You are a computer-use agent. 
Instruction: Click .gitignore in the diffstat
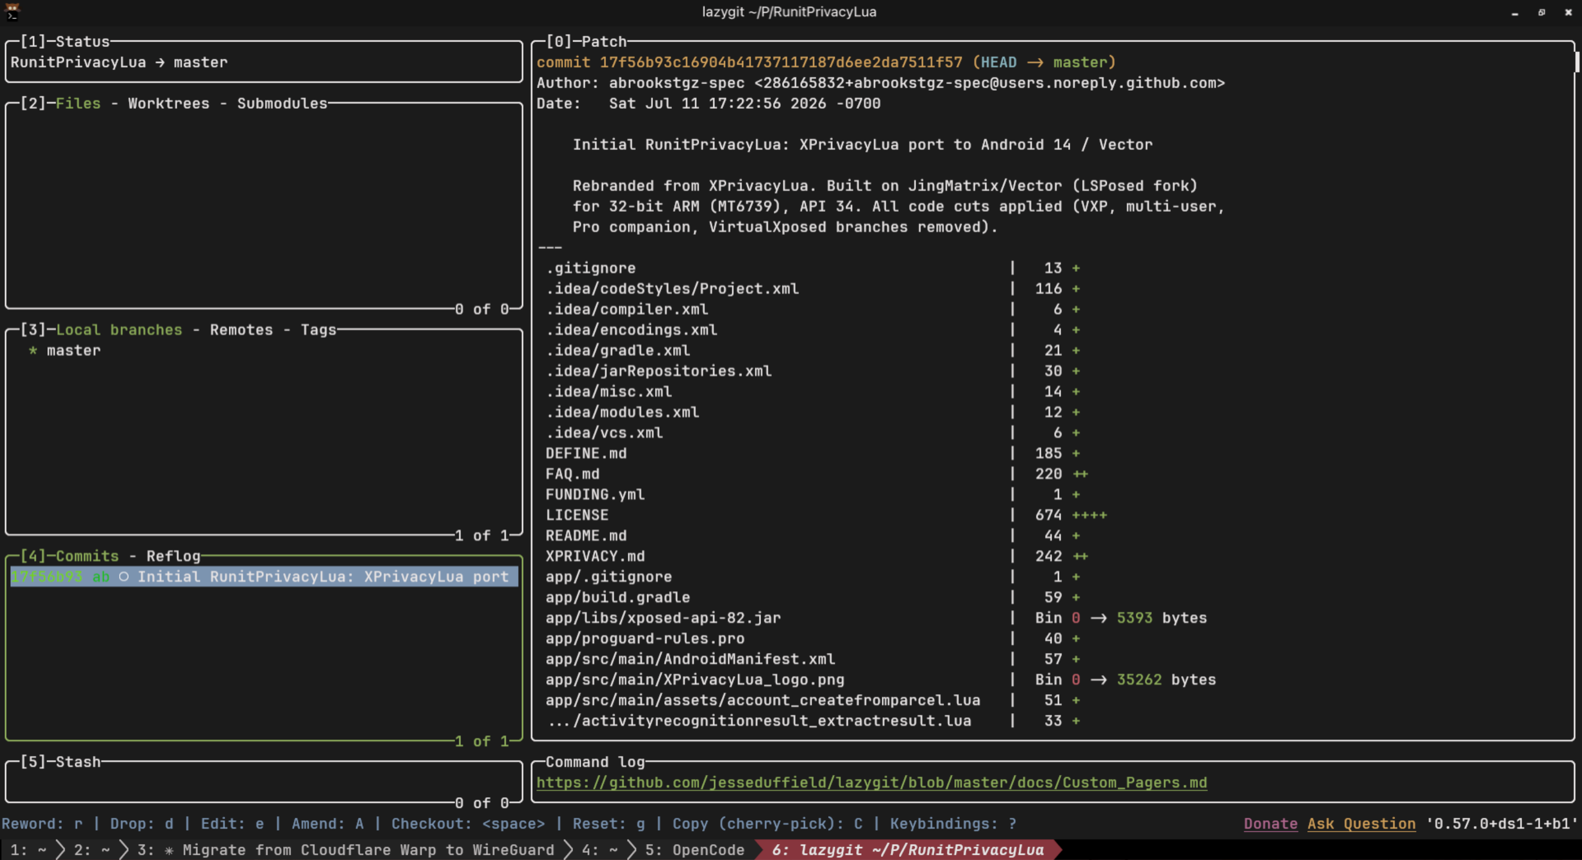(x=591, y=268)
